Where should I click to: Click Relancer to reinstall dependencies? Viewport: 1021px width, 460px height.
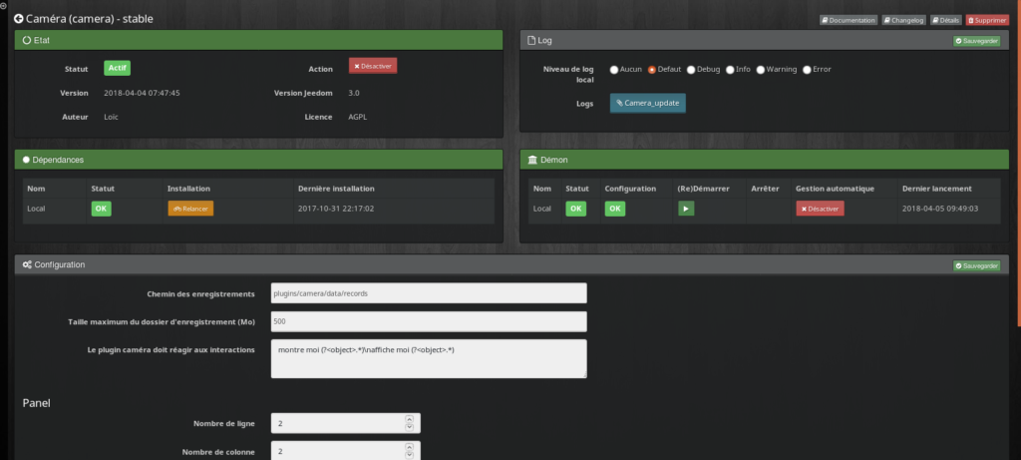(190, 209)
